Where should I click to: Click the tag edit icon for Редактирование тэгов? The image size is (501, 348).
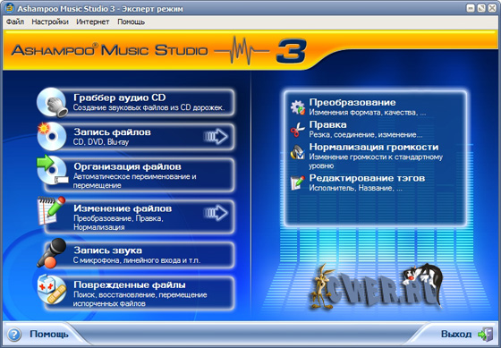click(297, 182)
